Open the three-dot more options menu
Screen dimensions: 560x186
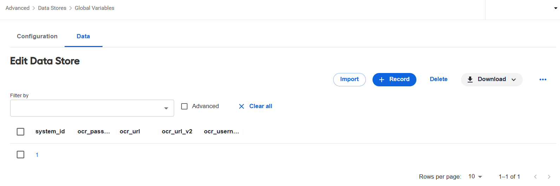coord(543,79)
